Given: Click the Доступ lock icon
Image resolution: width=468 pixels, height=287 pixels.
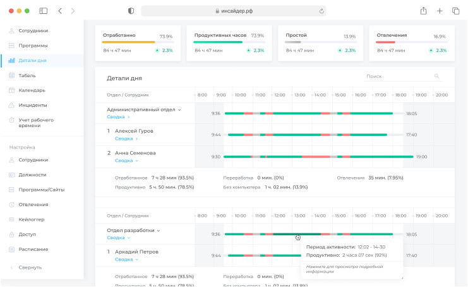Looking at the screenshot, I should pyautogui.click(x=11, y=235).
